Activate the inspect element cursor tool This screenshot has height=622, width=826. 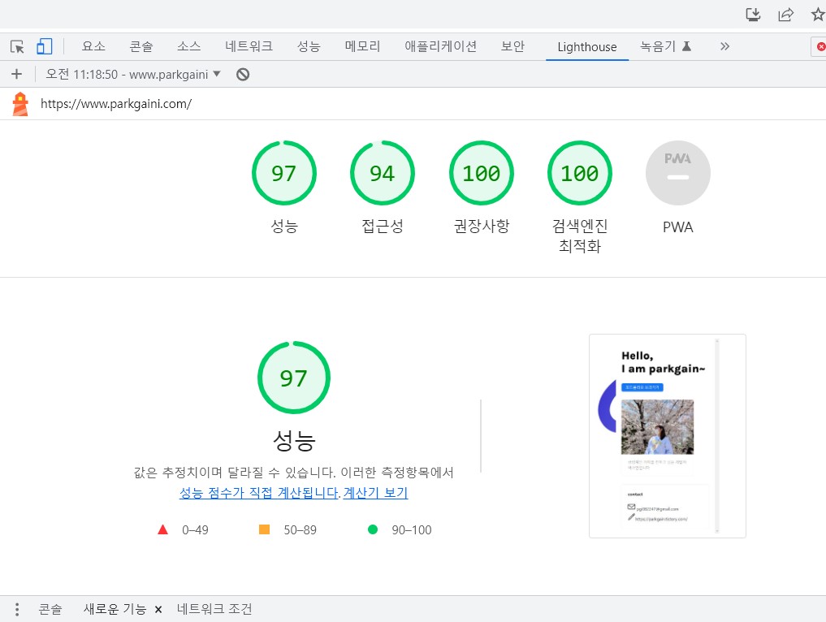pos(17,46)
